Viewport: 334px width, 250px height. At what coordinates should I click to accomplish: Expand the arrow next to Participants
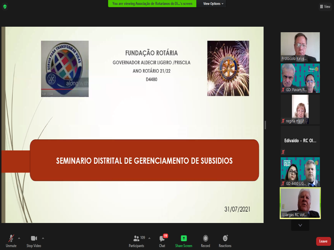click(149, 238)
